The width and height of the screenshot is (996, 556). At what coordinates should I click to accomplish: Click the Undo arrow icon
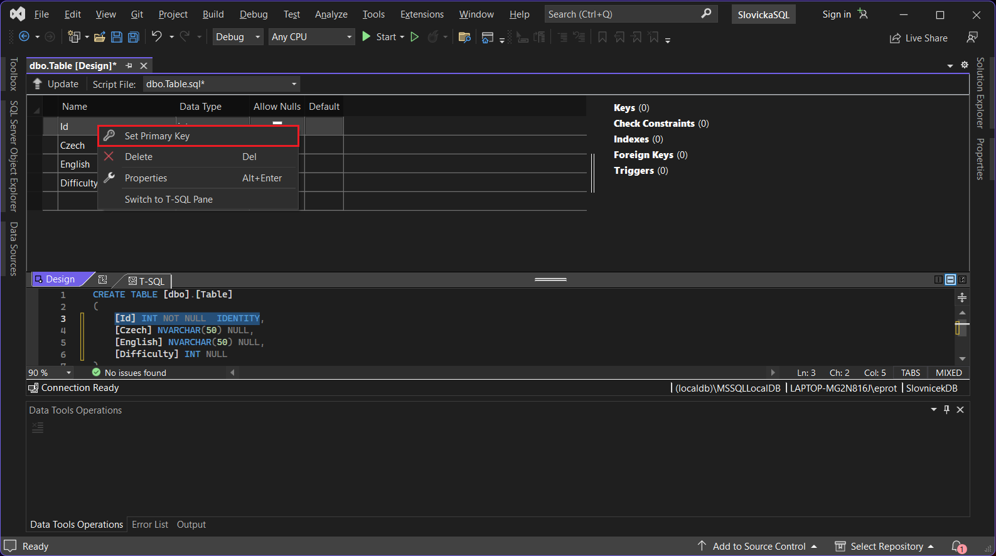pos(157,37)
